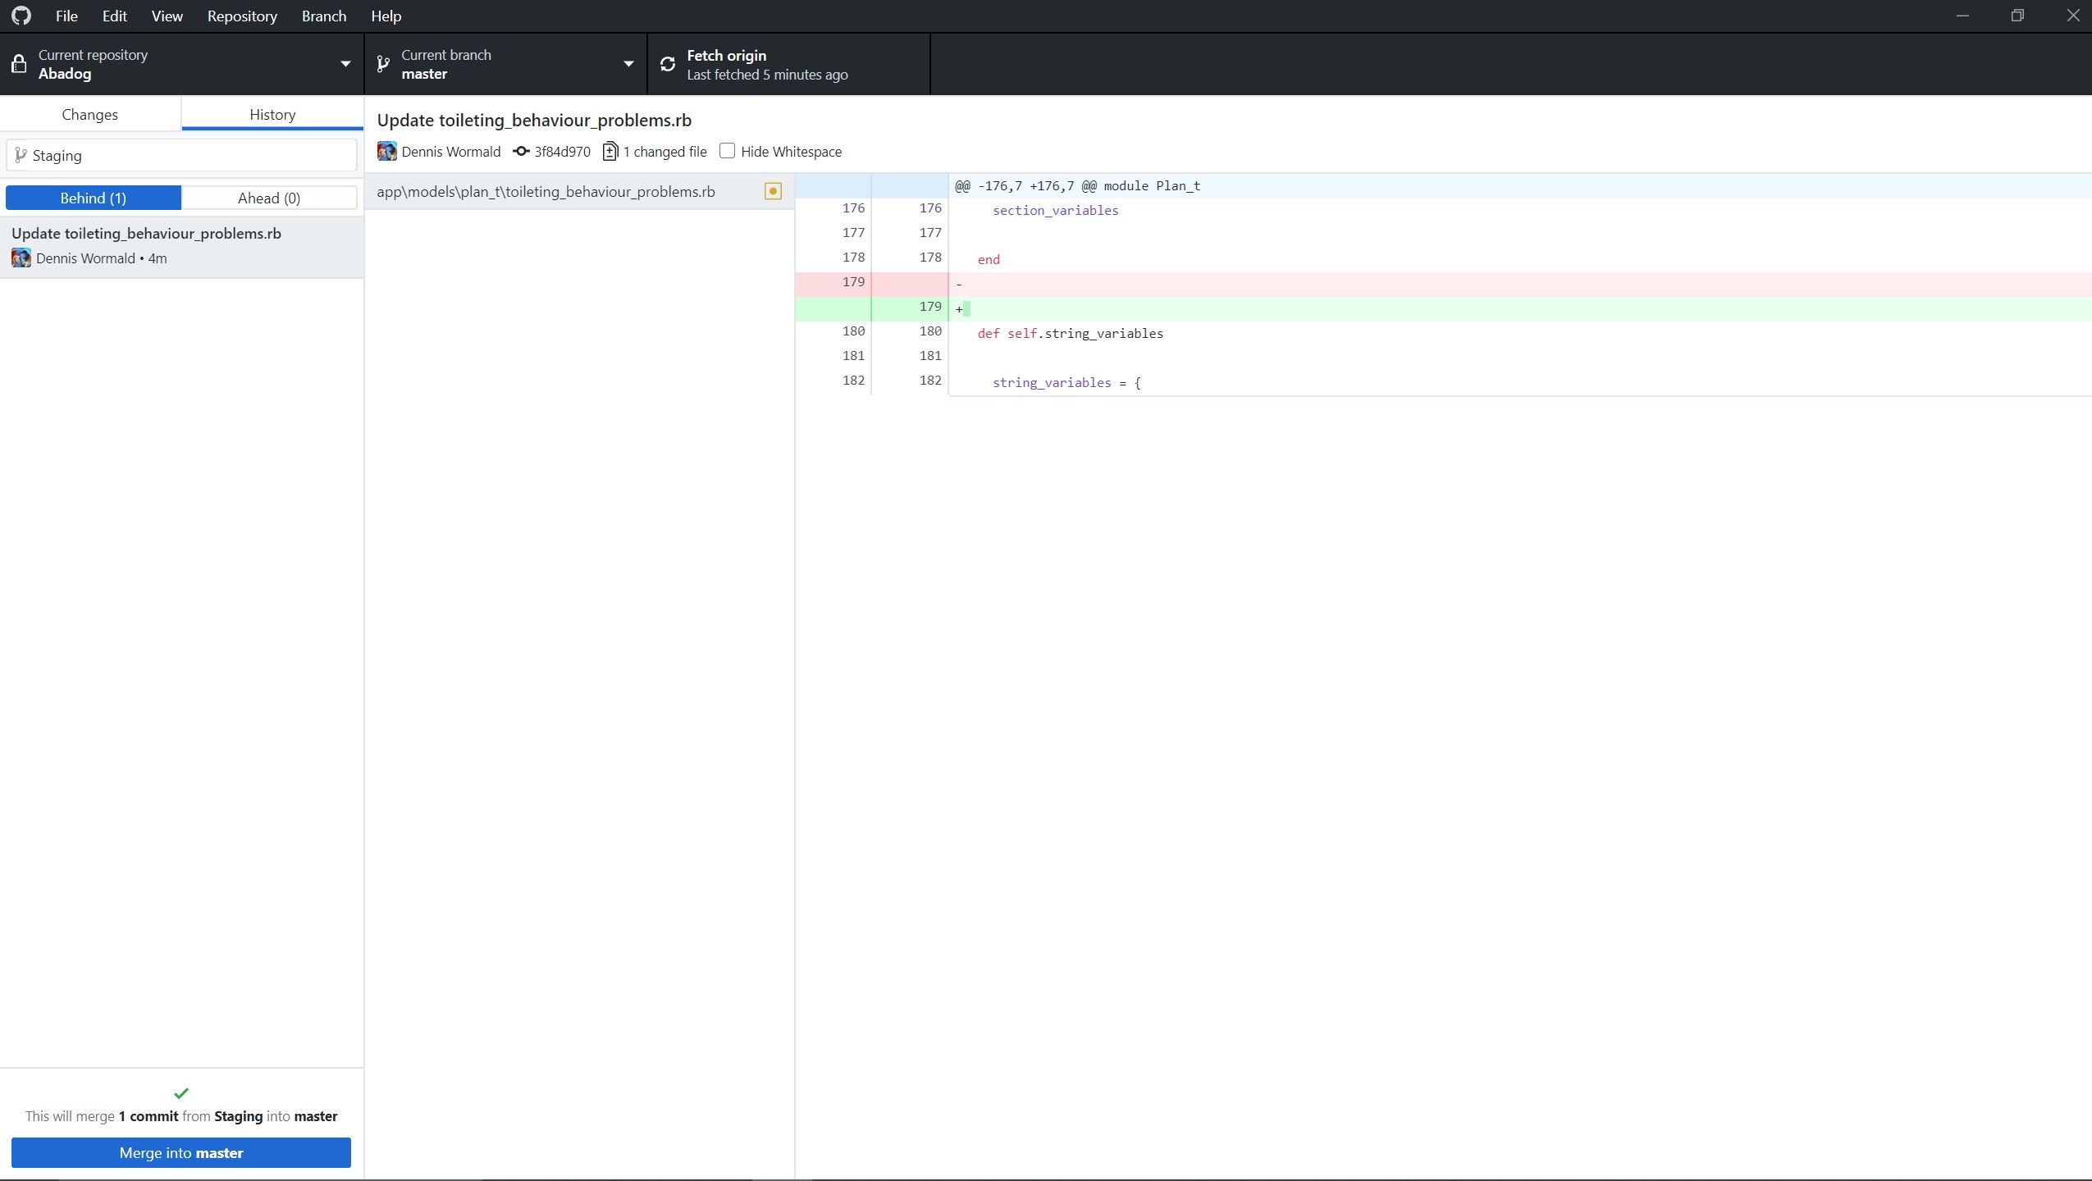Click the yellow modified-file status dot
Screen dimensions: 2092x1181
click(771, 191)
